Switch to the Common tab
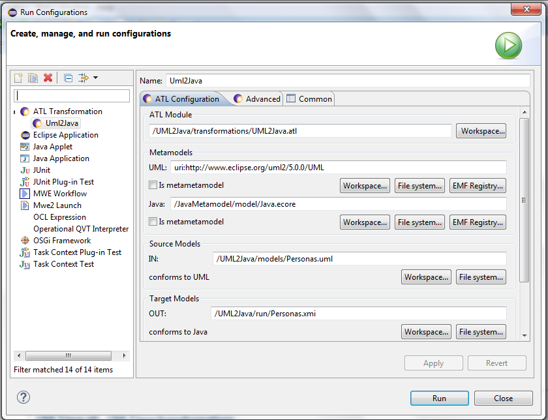Screen dimensions: 548x420 click(309, 99)
